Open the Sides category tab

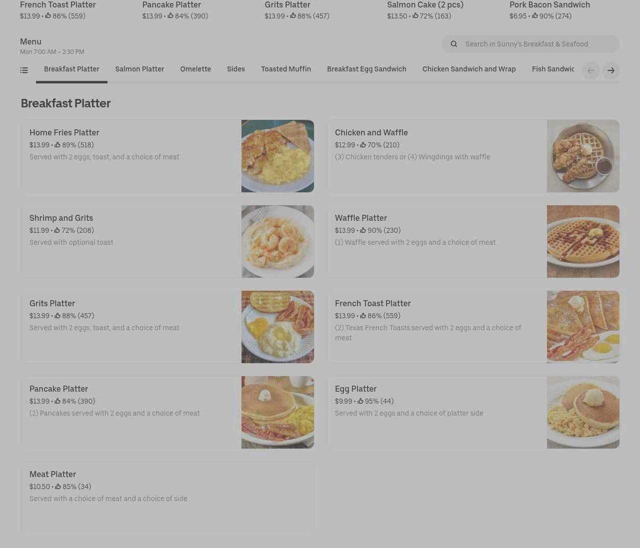(236, 69)
